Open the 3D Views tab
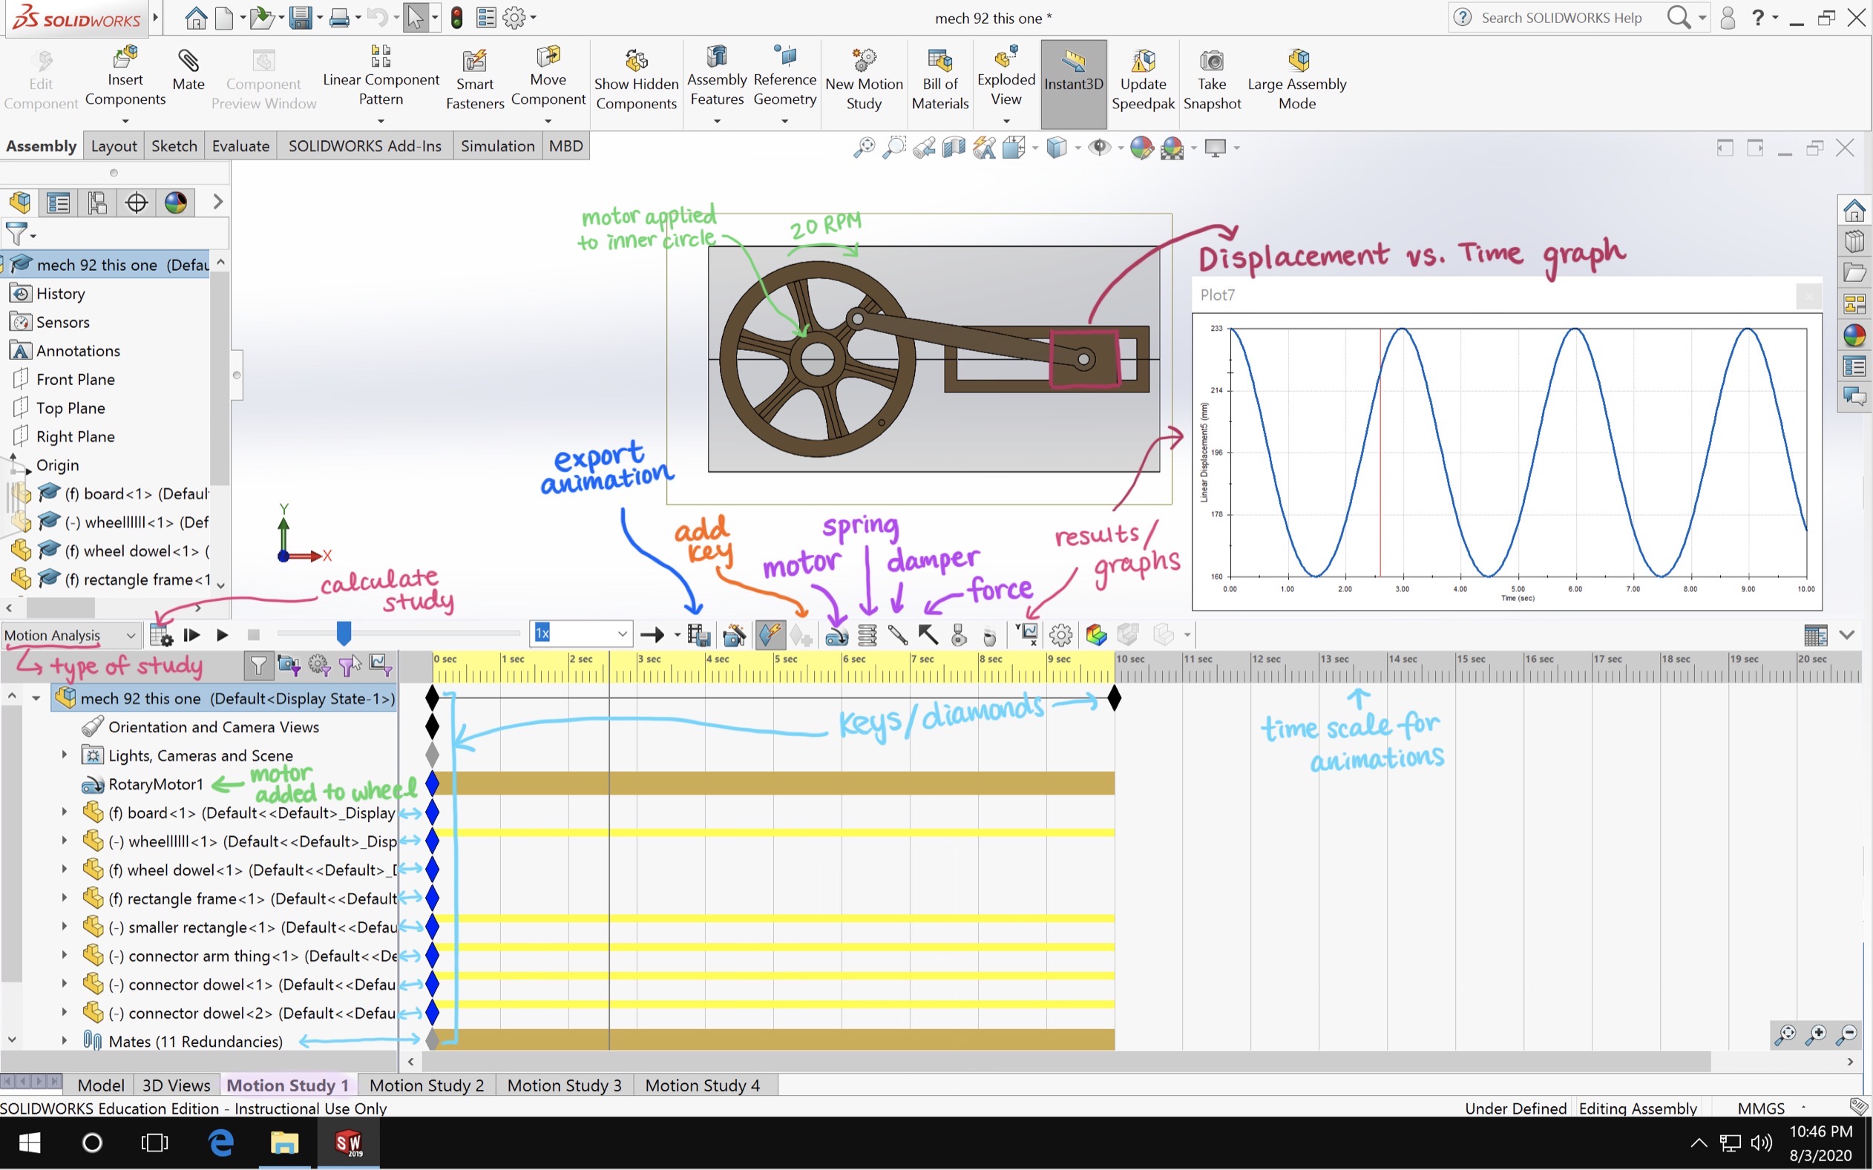The height and width of the screenshot is (1170, 1873). tap(177, 1085)
